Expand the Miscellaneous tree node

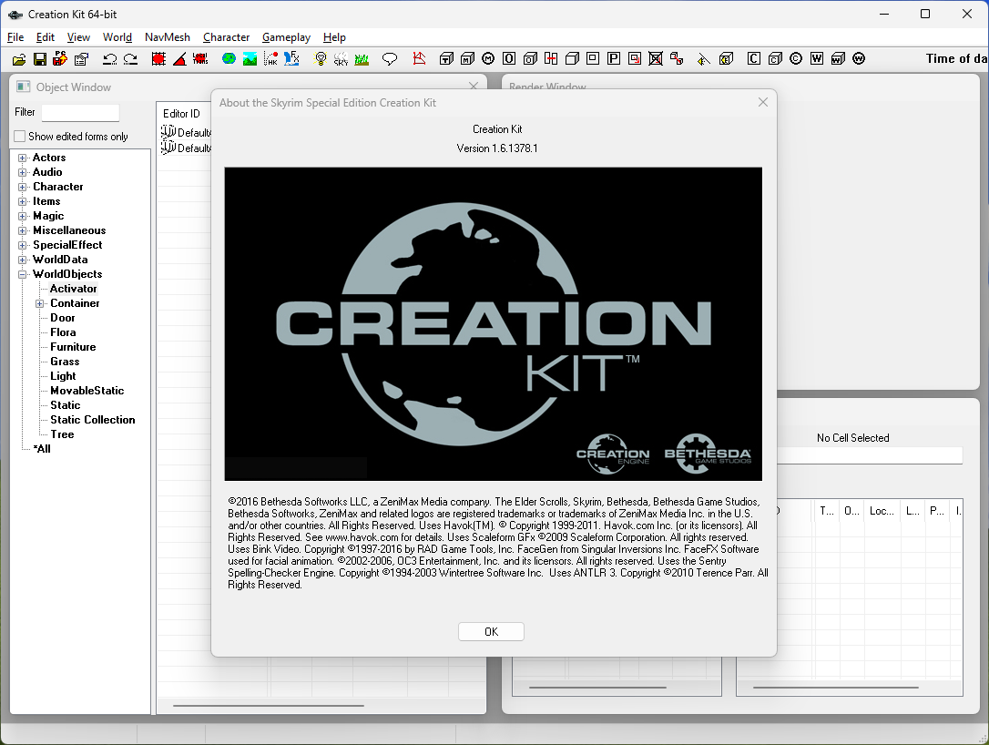click(x=22, y=230)
